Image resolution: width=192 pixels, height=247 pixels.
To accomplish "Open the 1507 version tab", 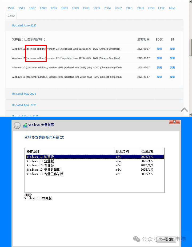I will [x=11, y=8].
